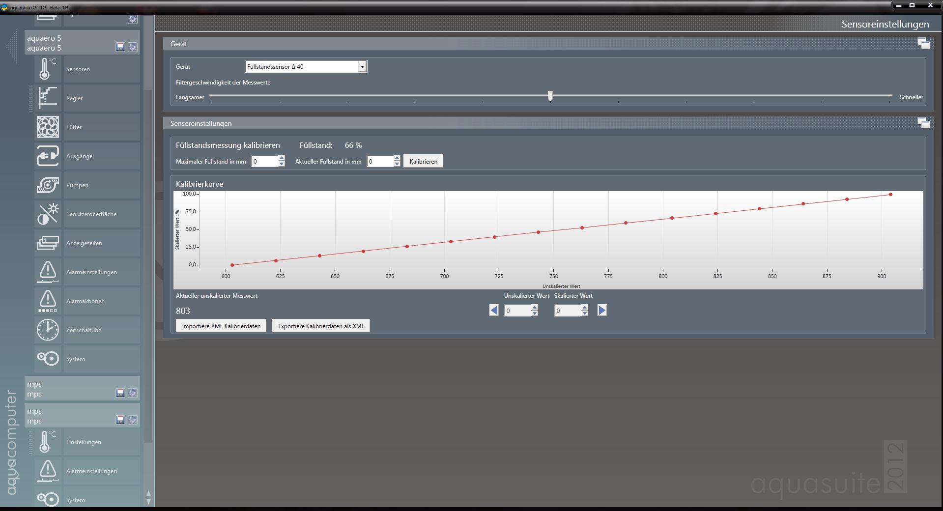Click the Kalibrieren button
This screenshot has width=943, height=511.
click(x=423, y=161)
